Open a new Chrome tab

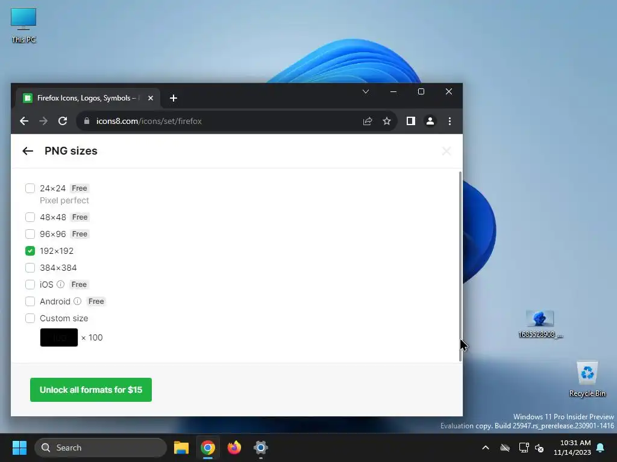[174, 98]
